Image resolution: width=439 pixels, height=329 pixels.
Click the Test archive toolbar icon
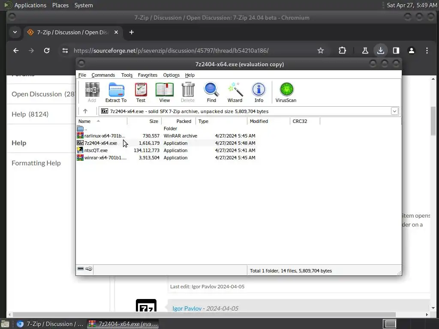click(x=141, y=93)
